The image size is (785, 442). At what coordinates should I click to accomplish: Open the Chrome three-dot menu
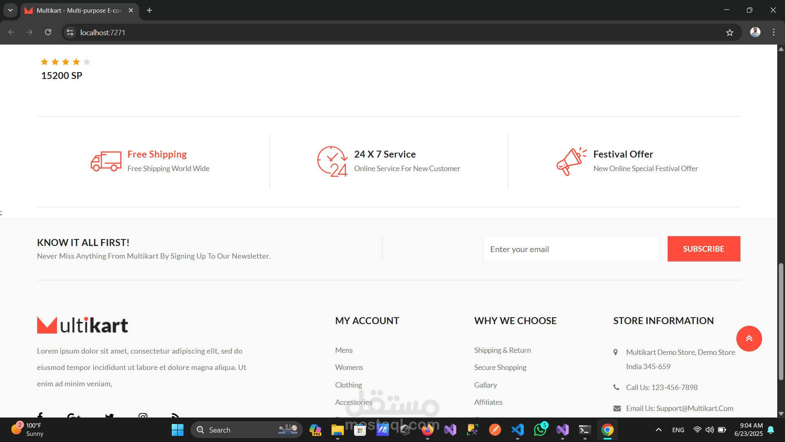[774, 32]
